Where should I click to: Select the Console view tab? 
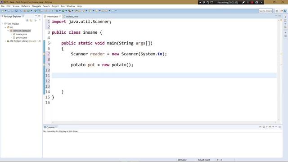(x=50, y=127)
